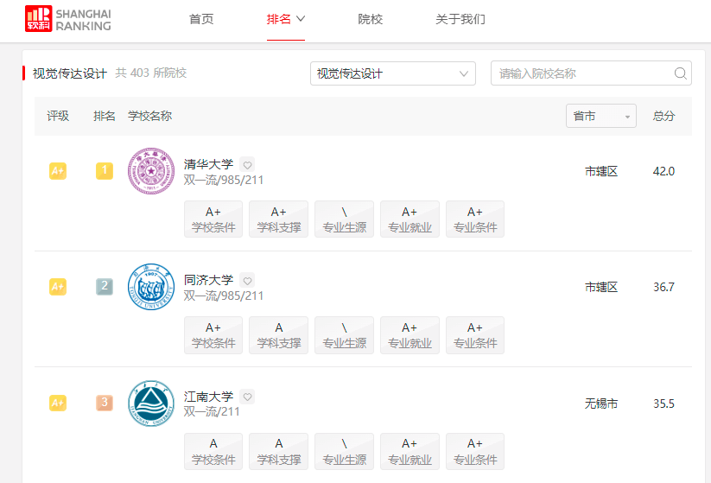Screen dimensions: 711x483
Task: Click the 请输入院校名称 search field
Action: click(x=591, y=73)
